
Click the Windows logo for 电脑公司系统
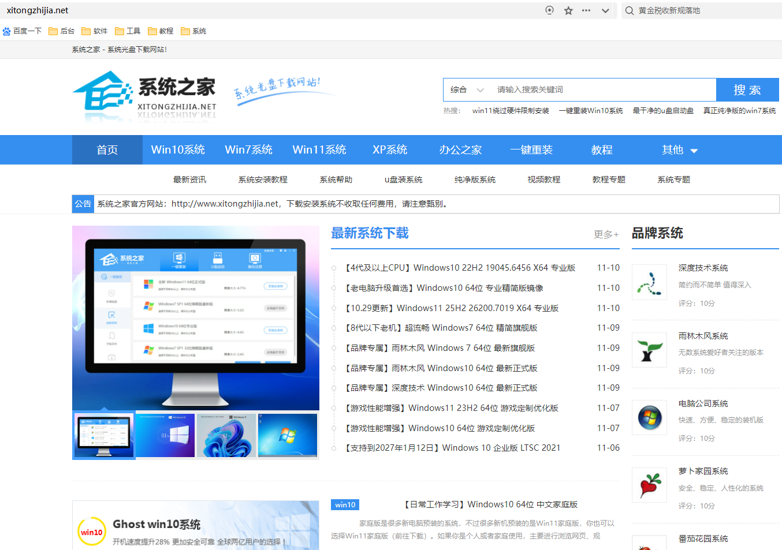pos(649,417)
